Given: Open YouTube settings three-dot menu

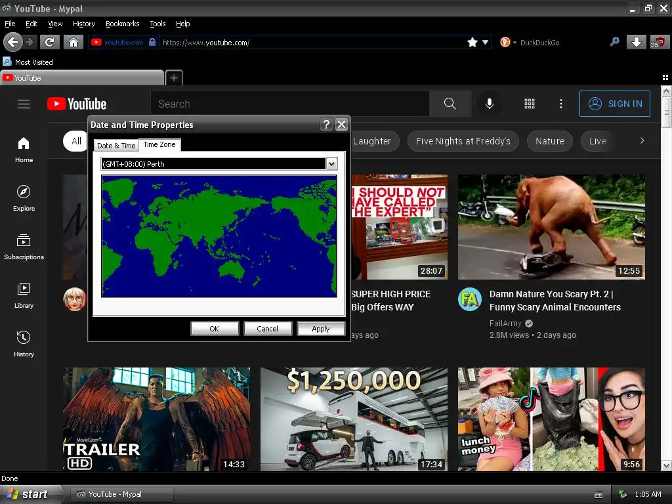Looking at the screenshot, I should [x=561, y=104].
